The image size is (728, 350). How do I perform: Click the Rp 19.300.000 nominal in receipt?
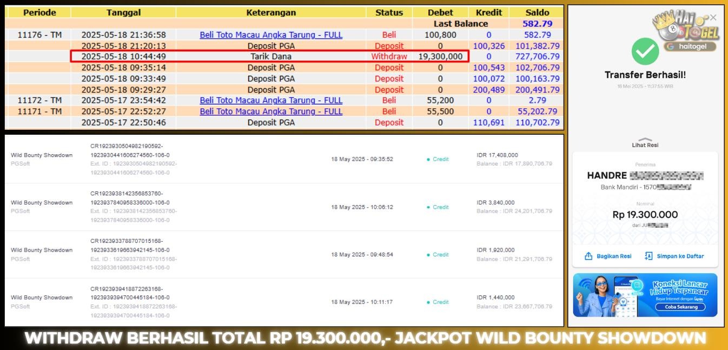645,215
